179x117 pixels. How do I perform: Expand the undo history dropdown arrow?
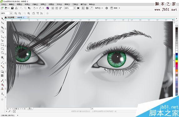pyautogui.click(x=37, y=8)
